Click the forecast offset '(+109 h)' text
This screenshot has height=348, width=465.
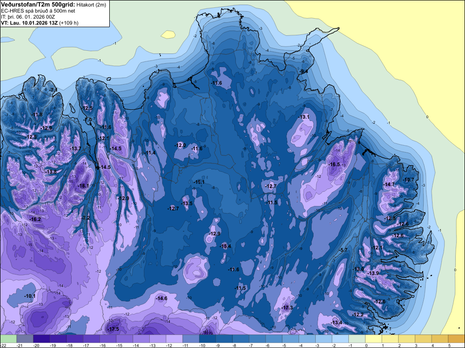69,23
